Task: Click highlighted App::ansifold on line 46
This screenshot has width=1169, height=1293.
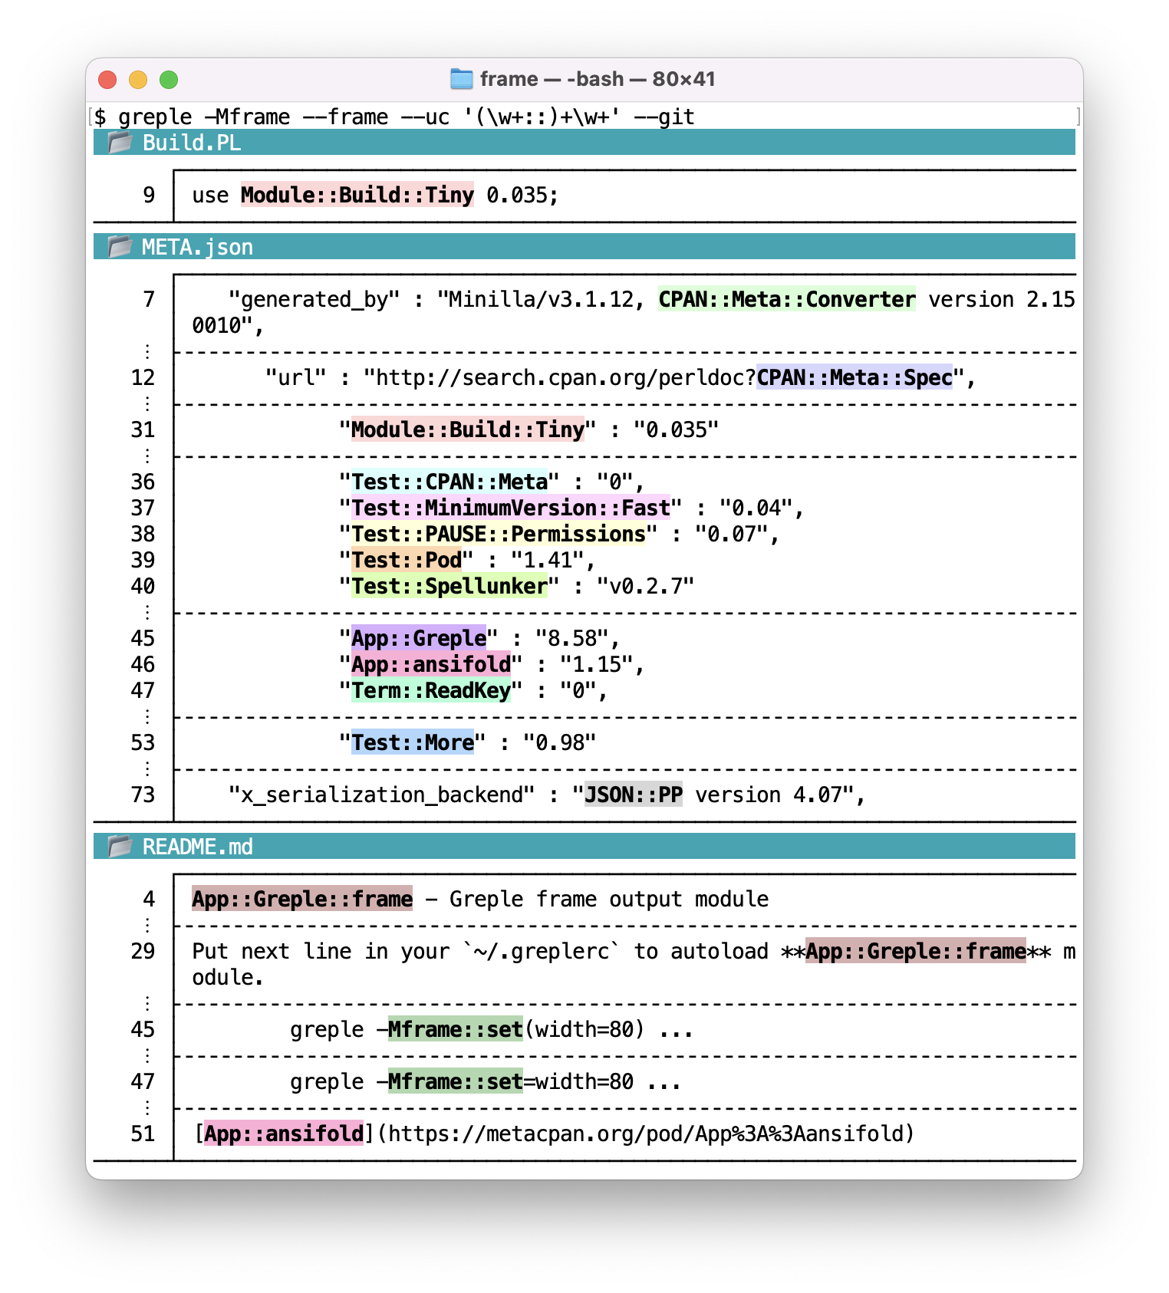Action: pyautogui.click(x=431, y=664)
